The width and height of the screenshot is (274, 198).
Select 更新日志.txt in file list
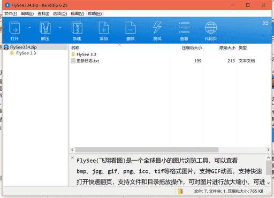click(x=88, y=61)
